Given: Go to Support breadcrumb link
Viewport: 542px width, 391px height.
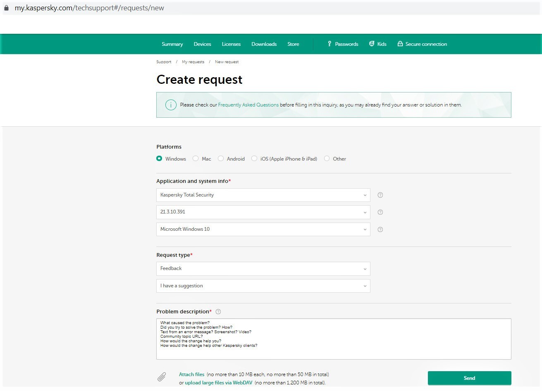Looking at the screenshot, I should click(x=164, y=62).
